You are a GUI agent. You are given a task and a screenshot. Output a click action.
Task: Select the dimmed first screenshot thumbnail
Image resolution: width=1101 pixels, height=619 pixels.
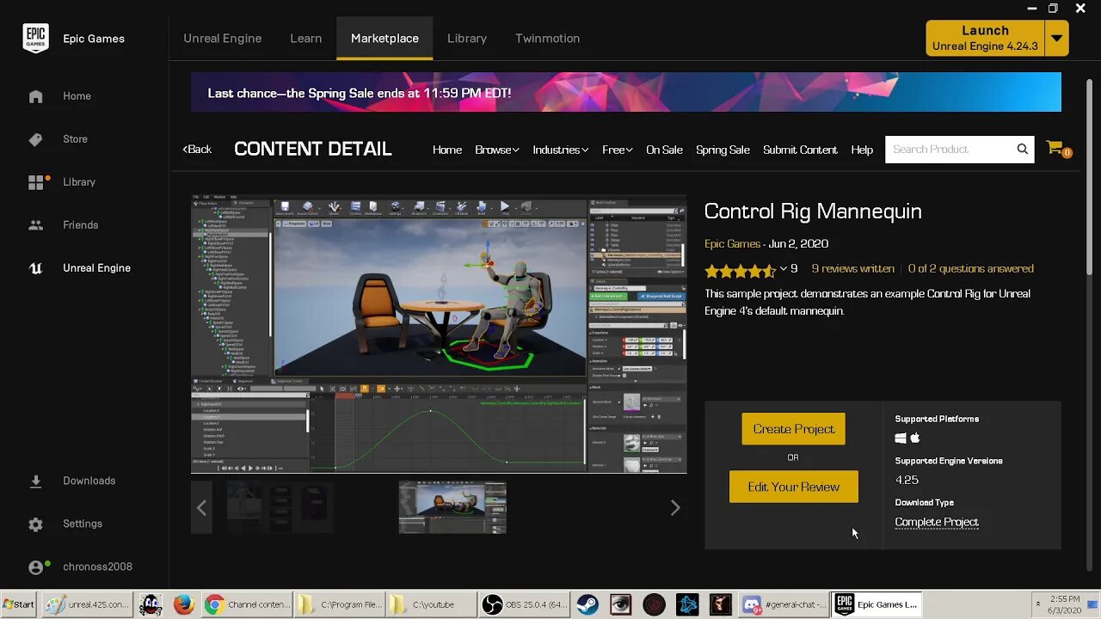(x=279, y=508)
